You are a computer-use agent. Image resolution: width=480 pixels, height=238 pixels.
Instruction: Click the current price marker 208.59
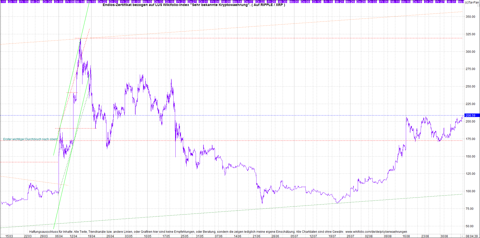[x=470, y=115]
